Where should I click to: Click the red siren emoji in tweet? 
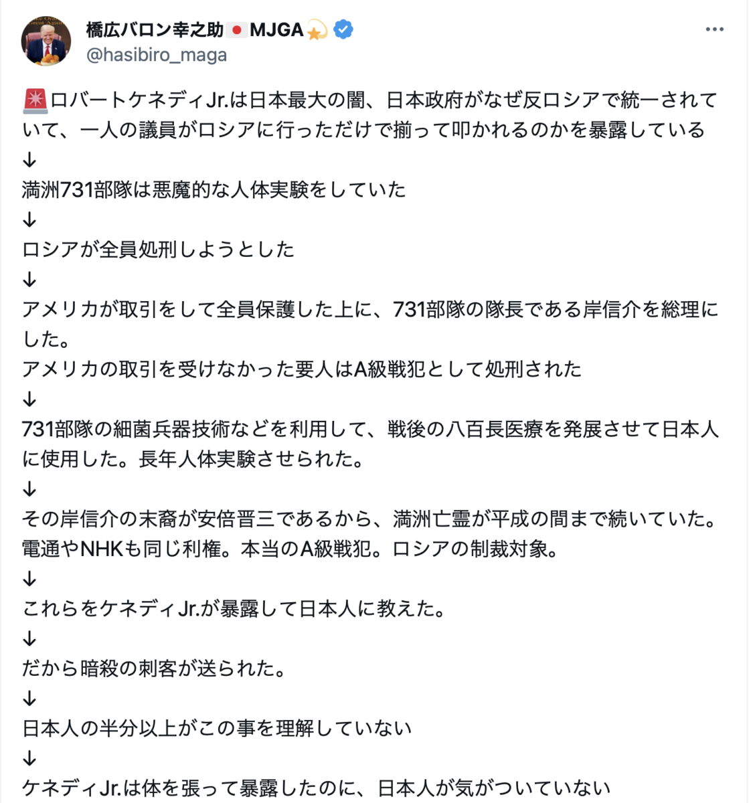35,100
